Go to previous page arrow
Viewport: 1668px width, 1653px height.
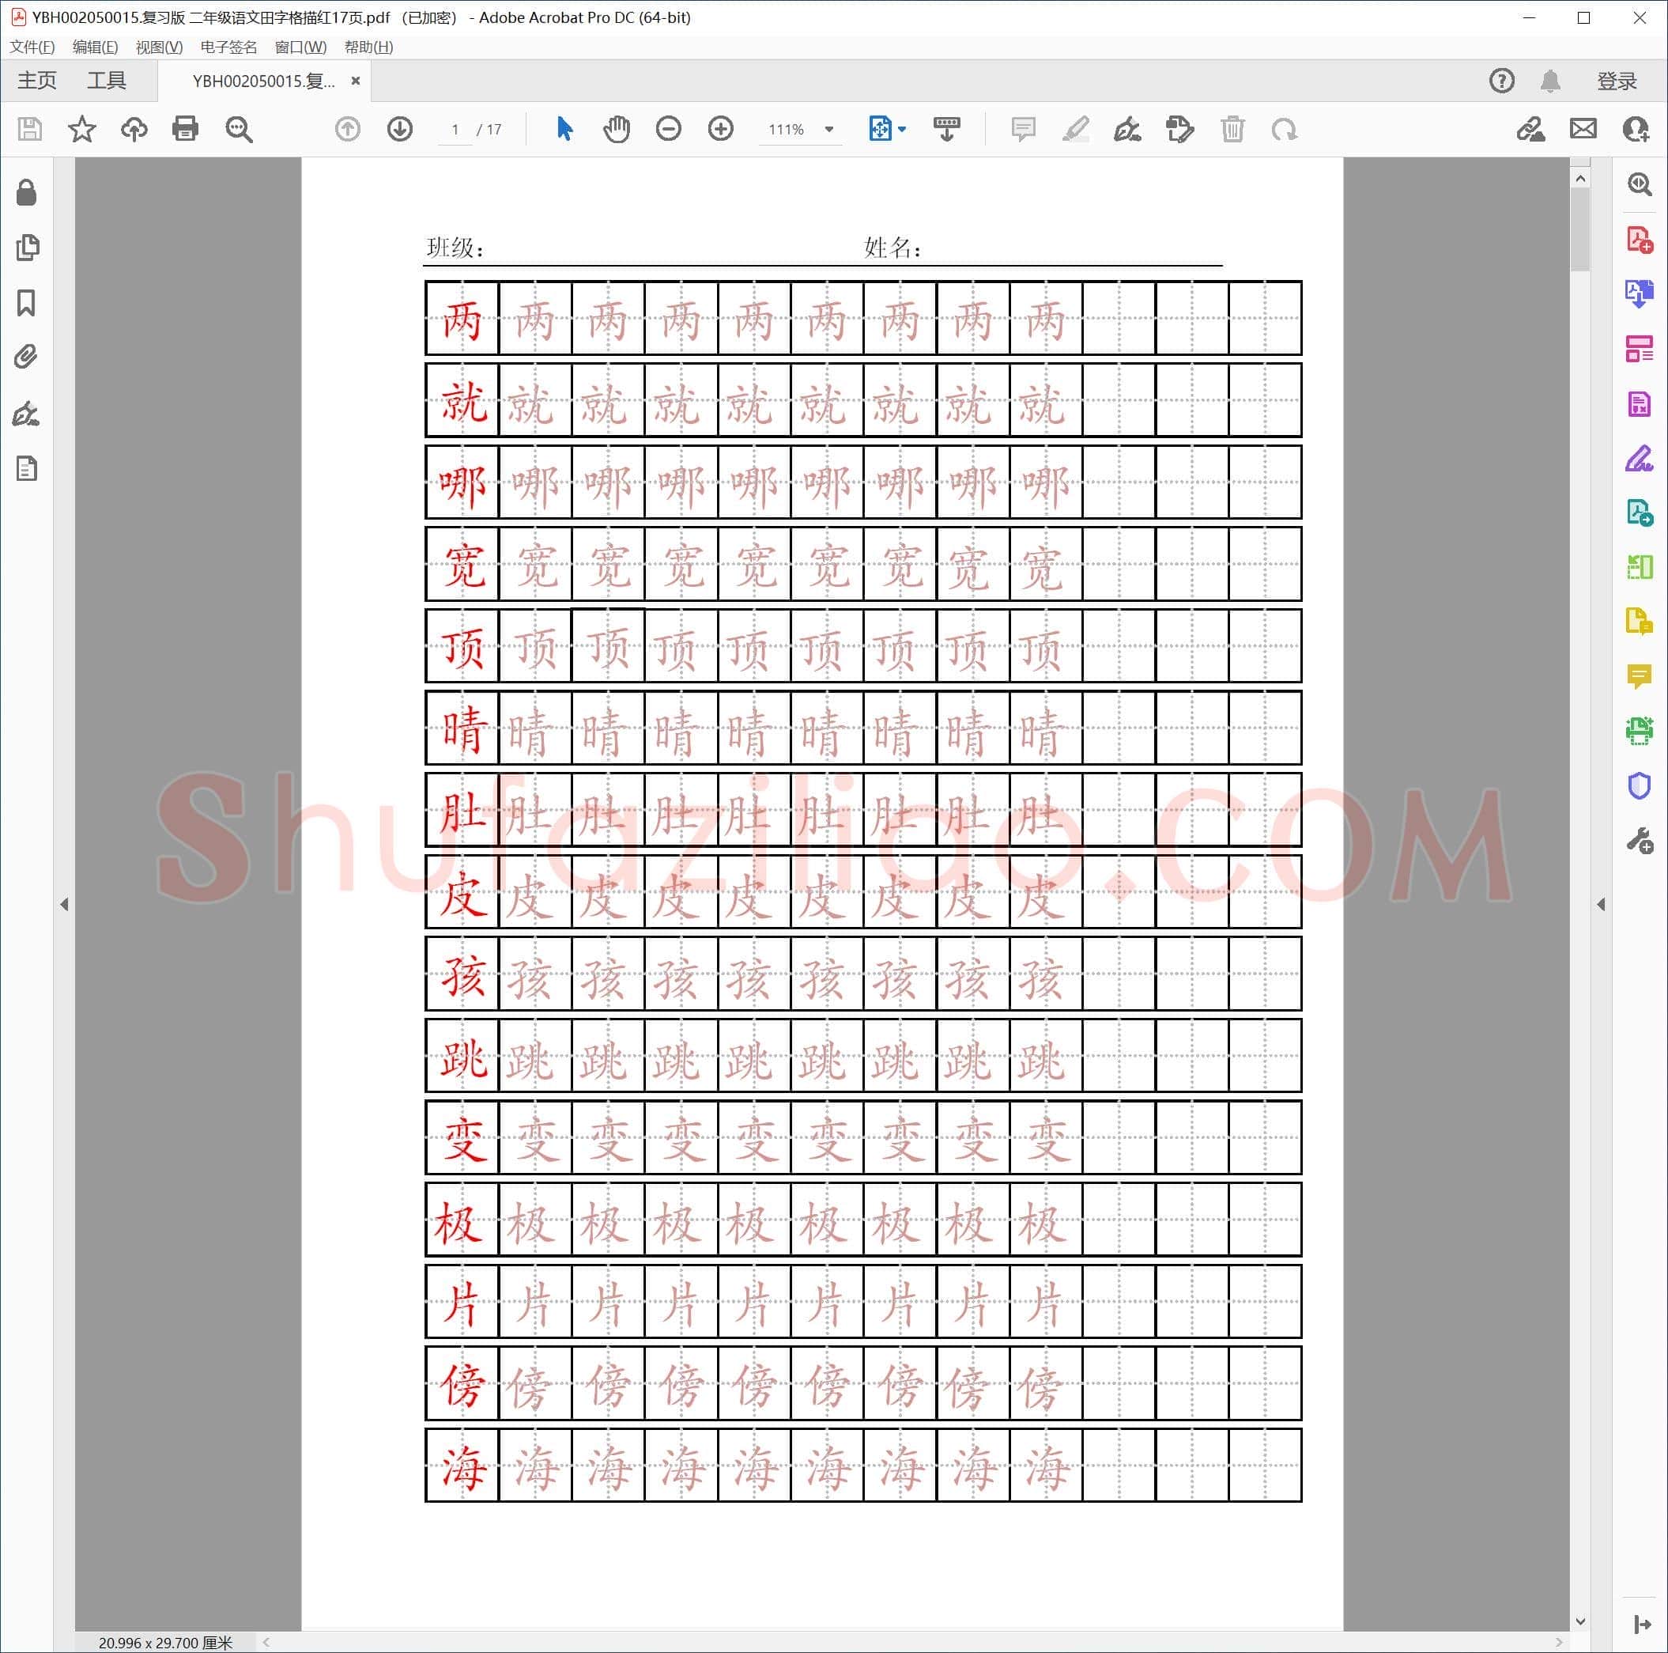347,130
